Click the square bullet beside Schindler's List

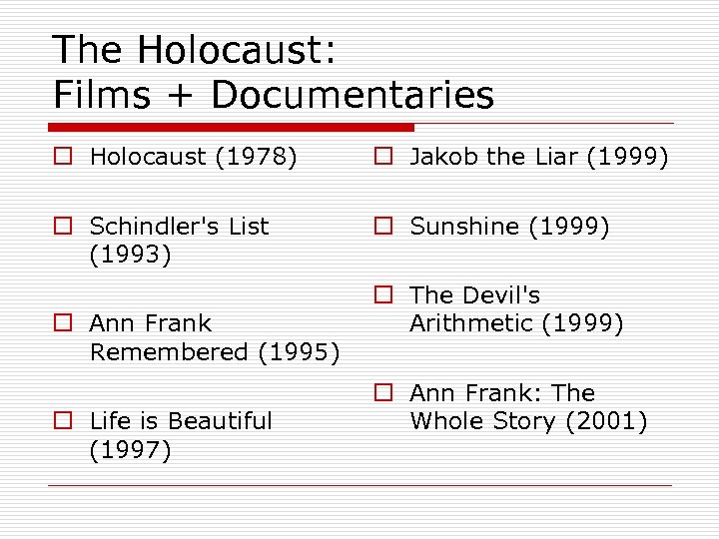coord(62,228)
